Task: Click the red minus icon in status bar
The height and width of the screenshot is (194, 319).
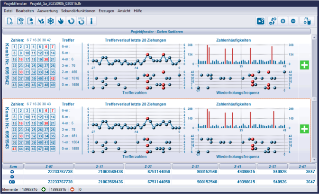Action: (72, 190)
